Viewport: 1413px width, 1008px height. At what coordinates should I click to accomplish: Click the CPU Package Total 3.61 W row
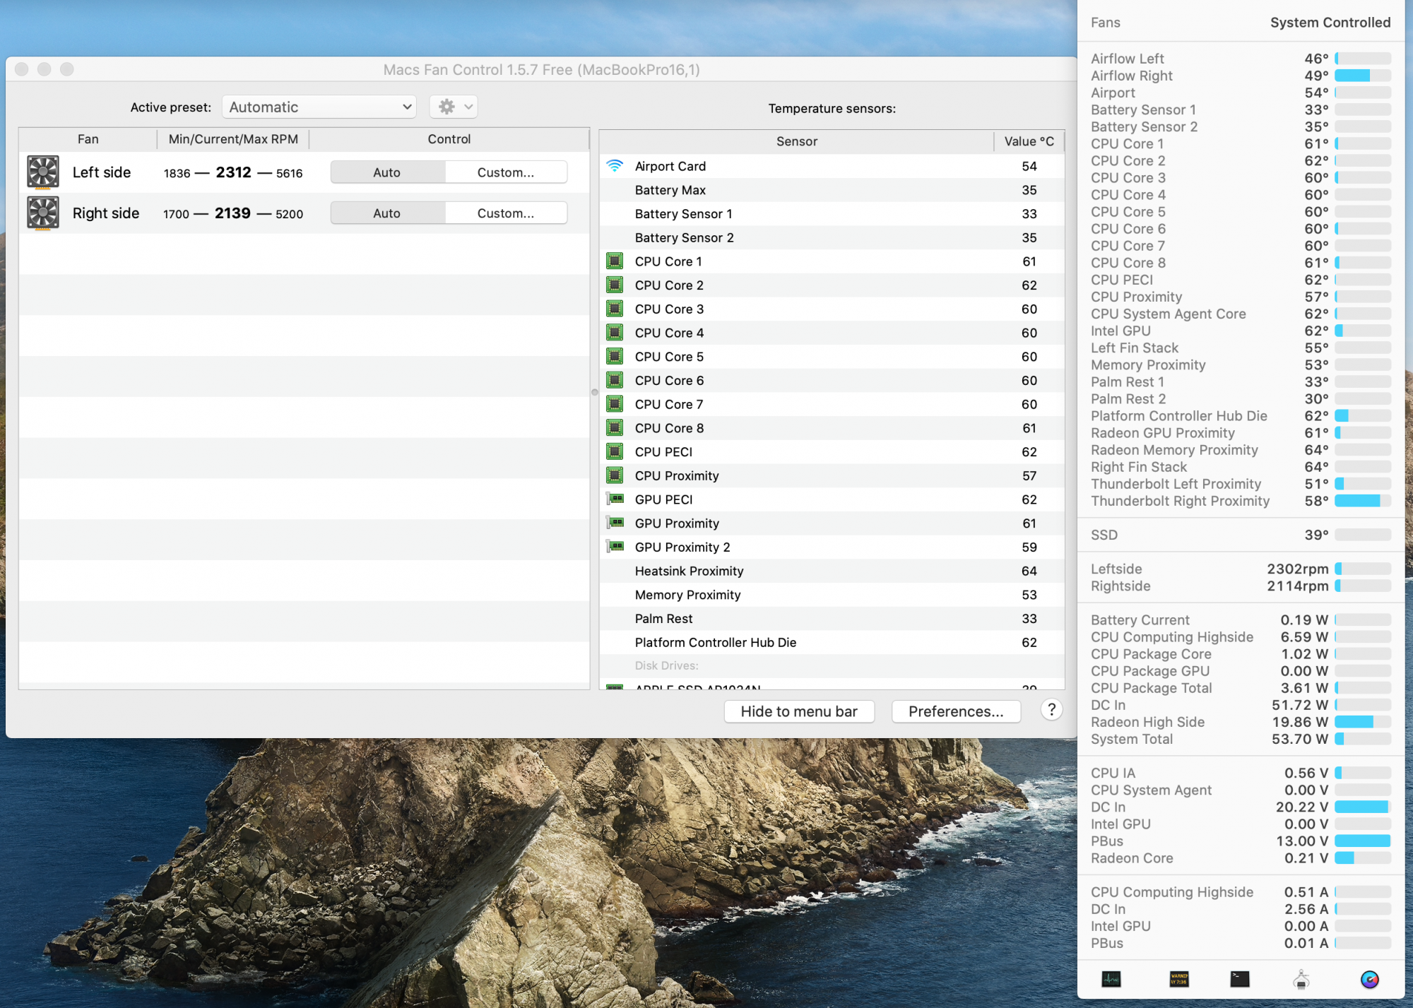pos(1241,688)
